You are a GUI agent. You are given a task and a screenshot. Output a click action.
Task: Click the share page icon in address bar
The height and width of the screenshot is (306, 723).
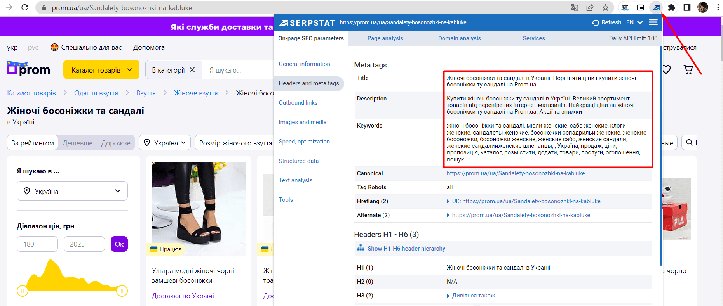point(590,7)
